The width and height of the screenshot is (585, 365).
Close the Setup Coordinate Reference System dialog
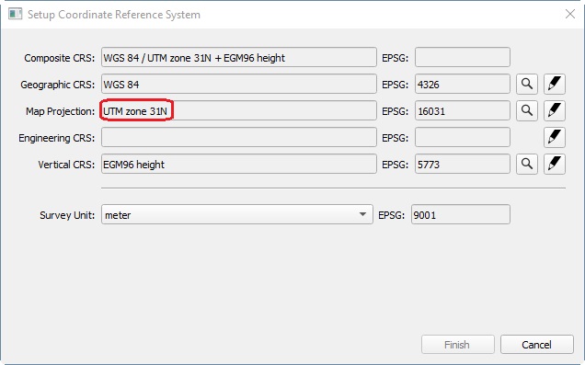click(x=569, y=14)
